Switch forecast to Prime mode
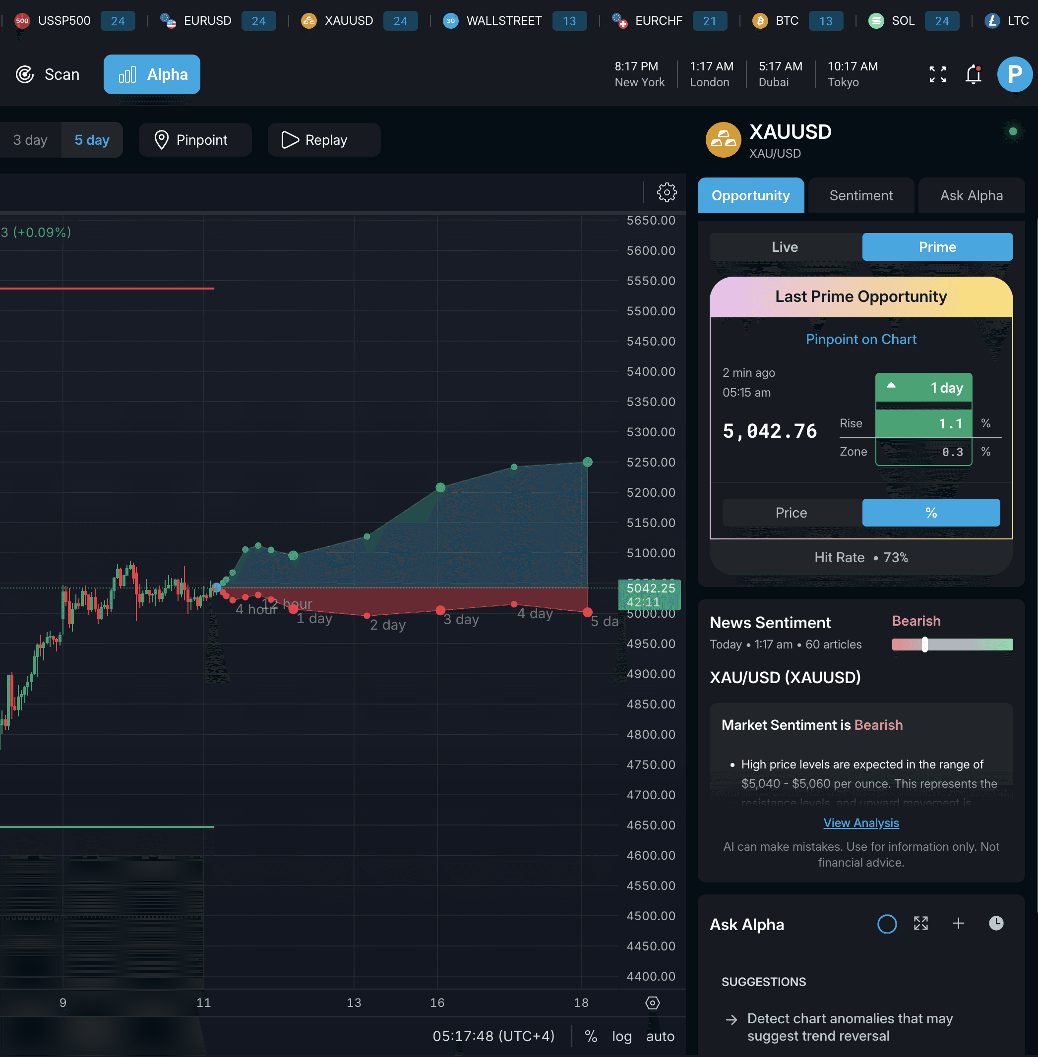Screen dimensions: 1038x1057 pyautogui.click(x=937, y=247)
